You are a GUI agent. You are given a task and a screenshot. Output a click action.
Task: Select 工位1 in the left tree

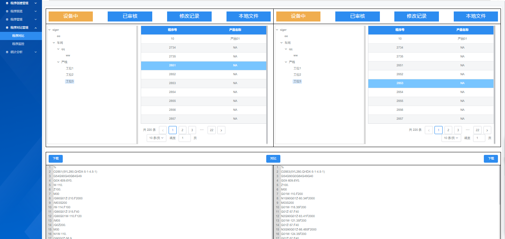point(69,68)
